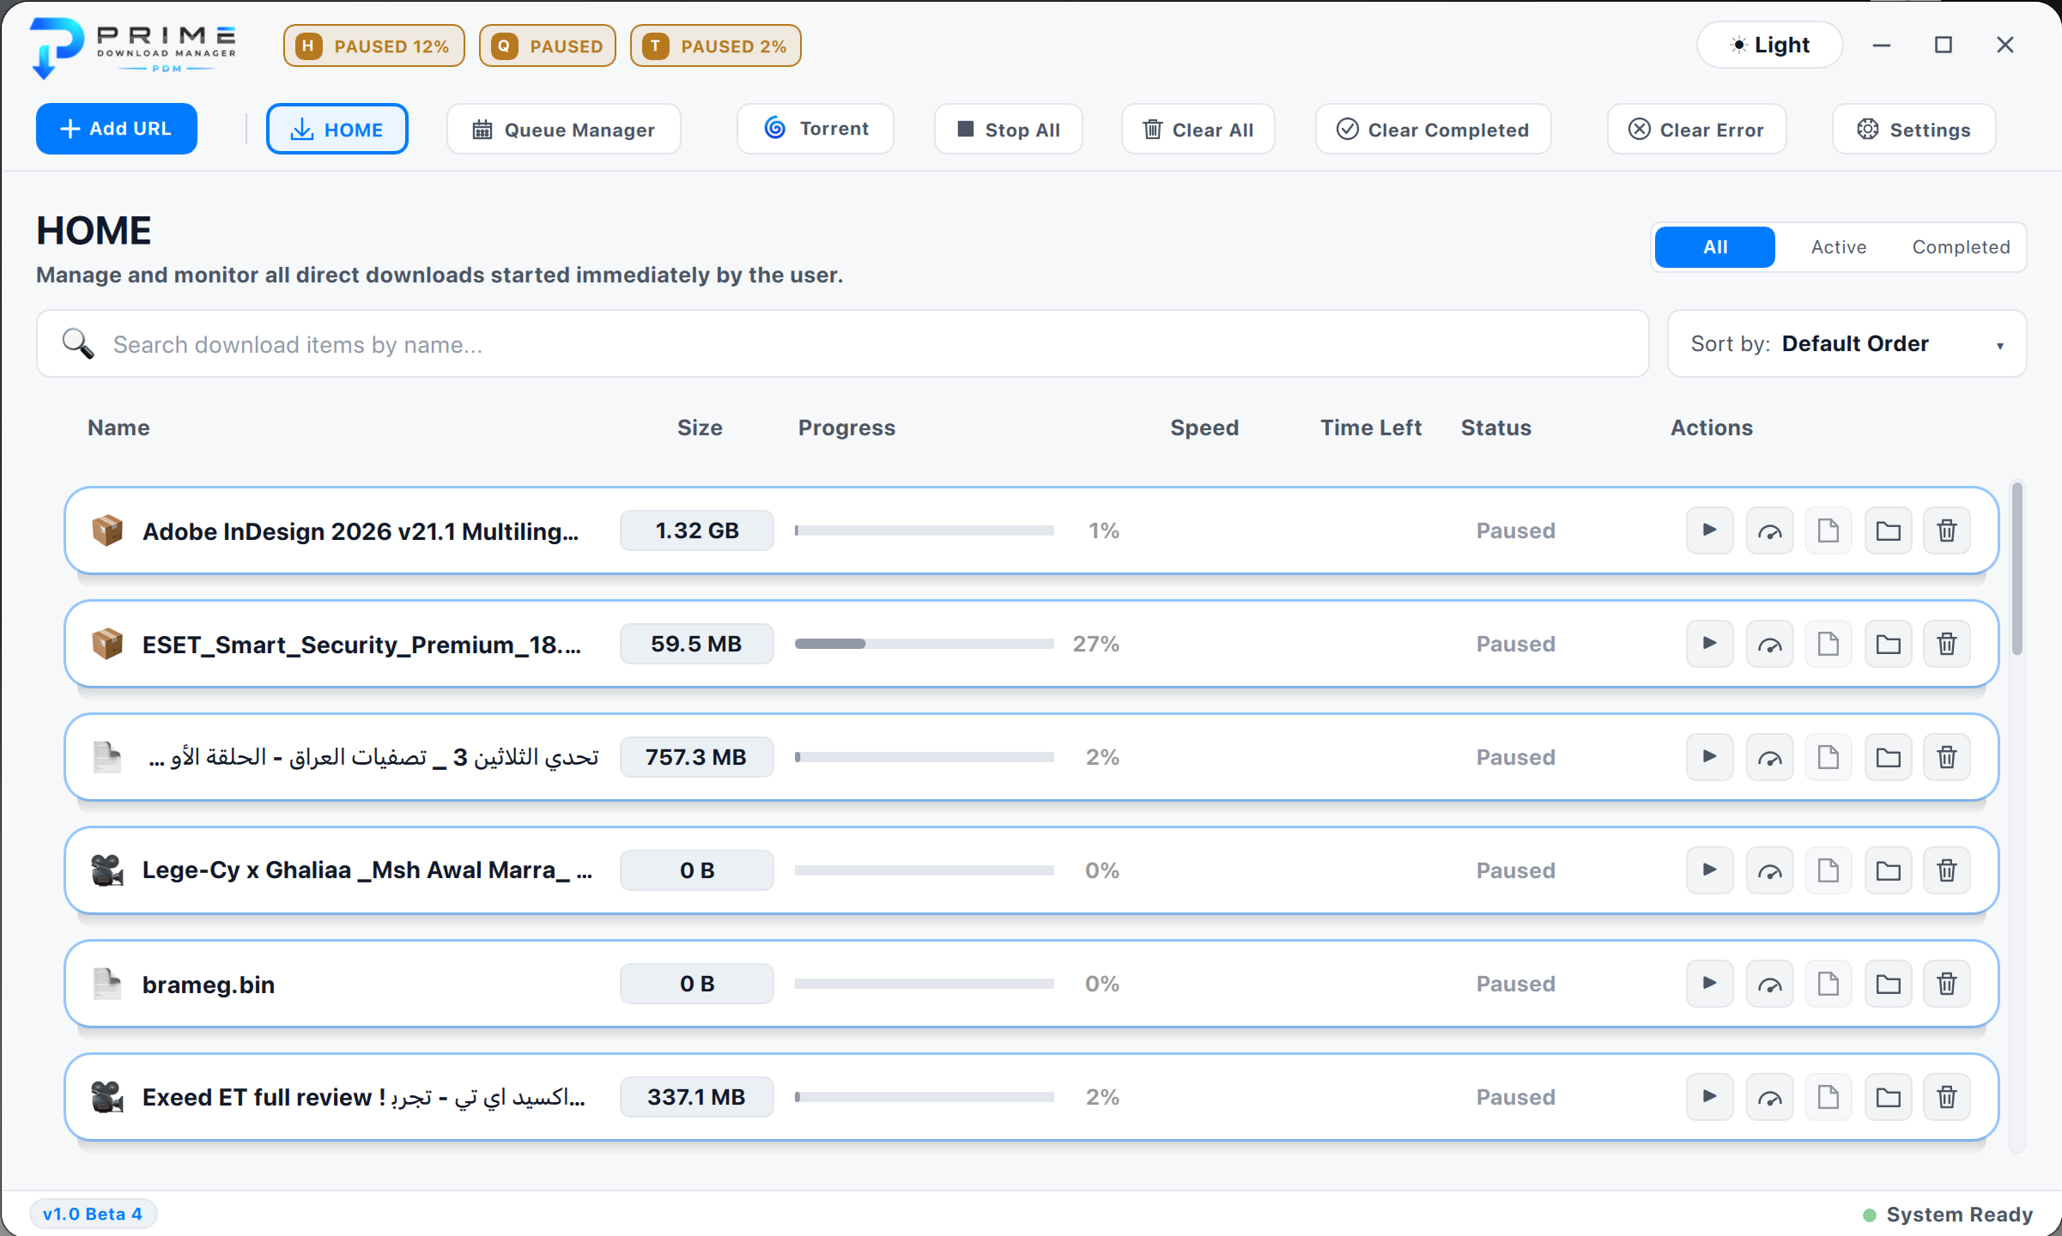
Task: Open Settings
Action: point(1913,130)
